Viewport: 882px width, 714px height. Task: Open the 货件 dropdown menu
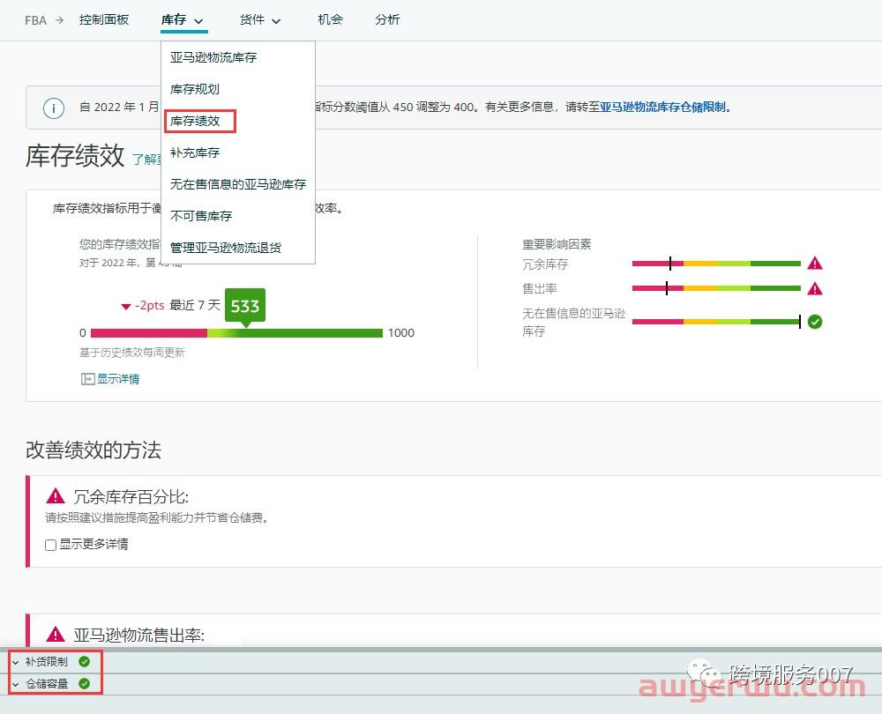(x=260, y=20)
